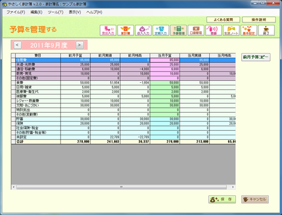Open the 収入入力 income entry screen

[x=143, y=30]
